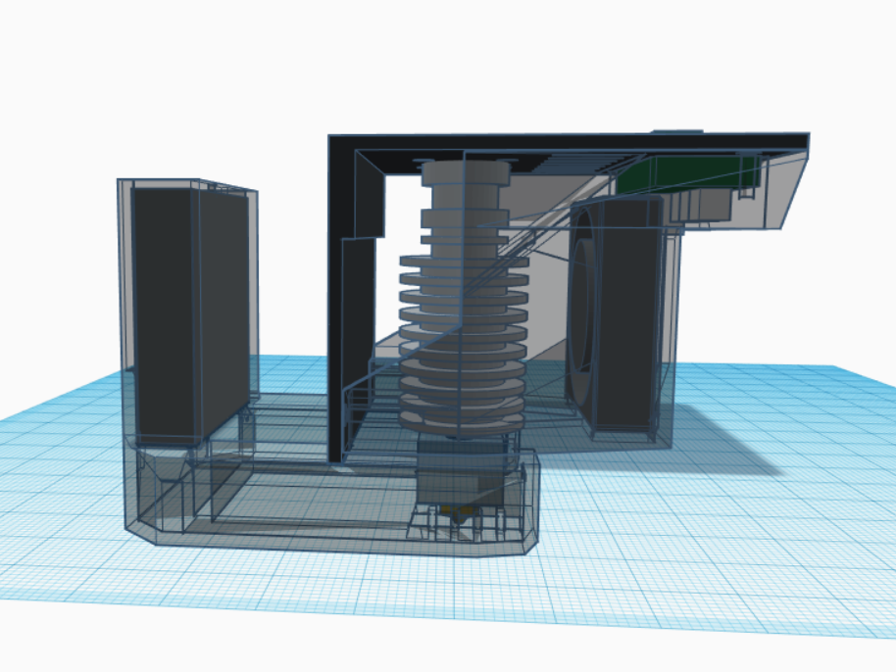The image size is (896, 672).
Task: Select the finned heatsink cylinder in the center
Action: point(463,297)
